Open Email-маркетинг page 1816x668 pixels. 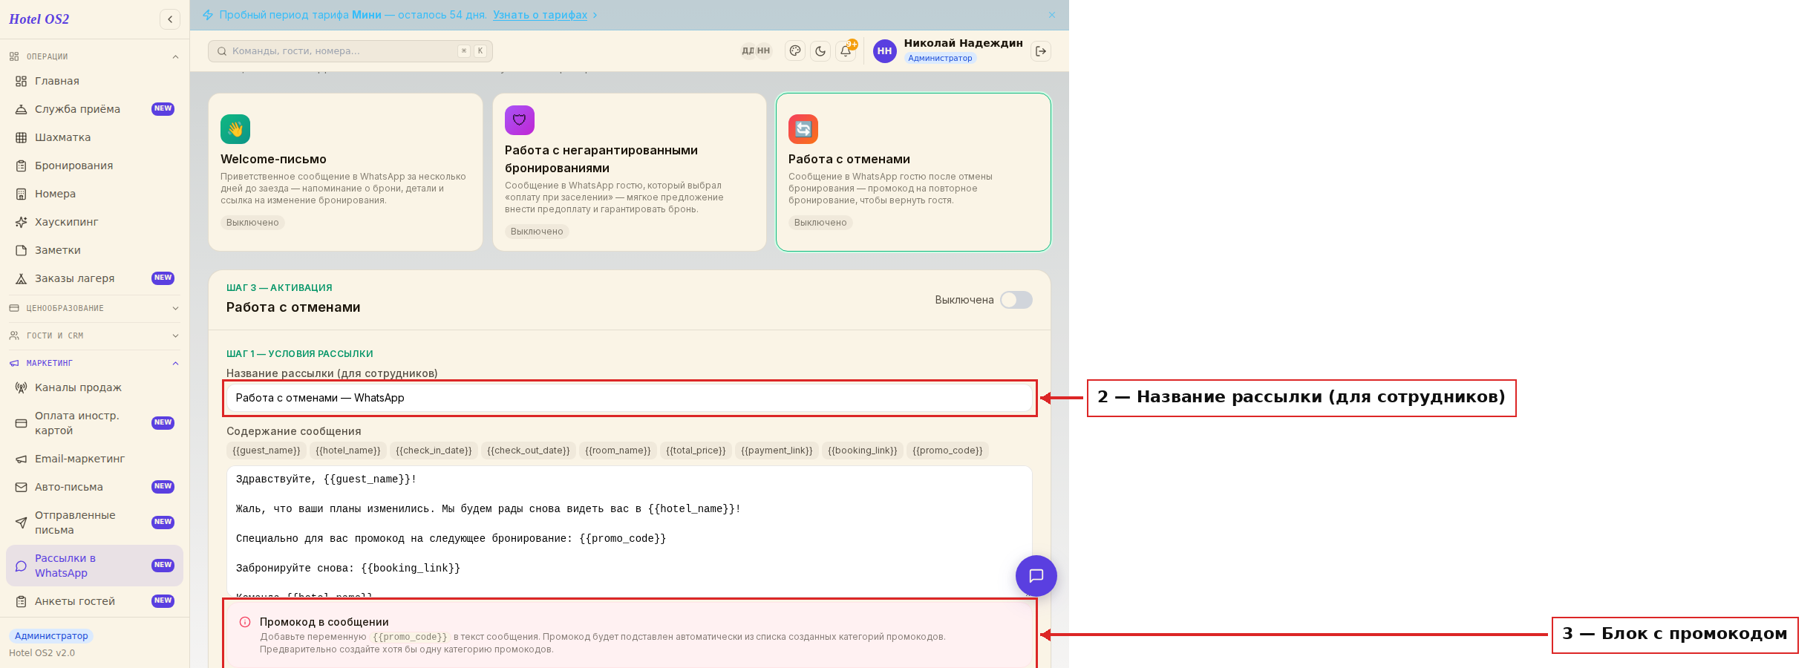click(x=94, y=459)
